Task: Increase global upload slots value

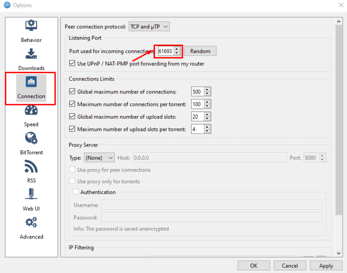Action: 207,115
